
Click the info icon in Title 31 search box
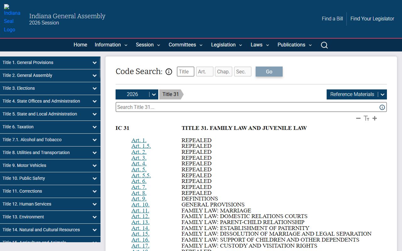coord(382,107)
